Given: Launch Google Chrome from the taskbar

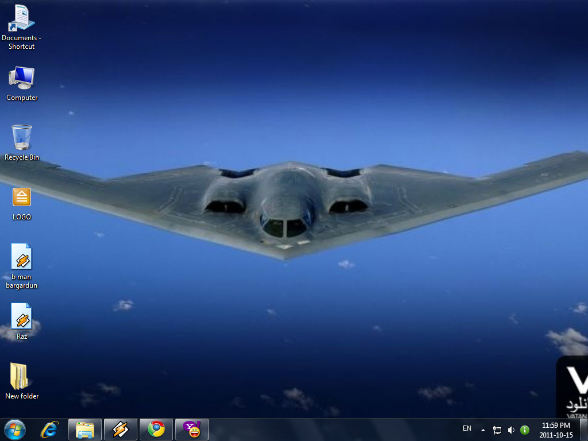Looking at the screenshot, I should point(156,430).
